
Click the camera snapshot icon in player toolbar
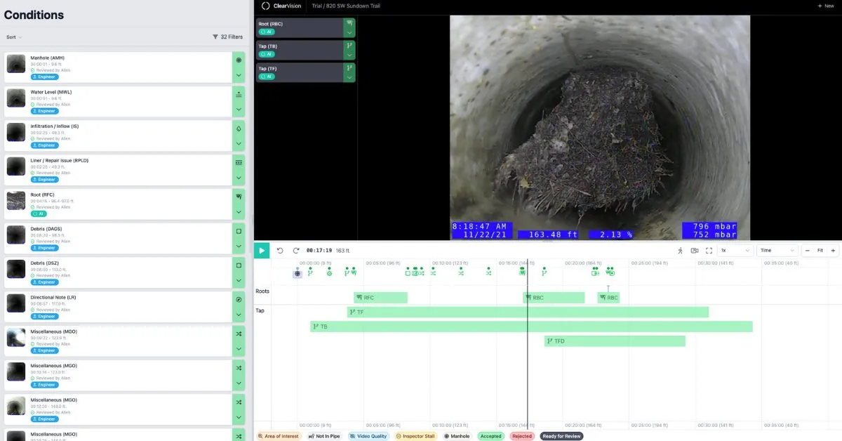(x=695, y=251)
